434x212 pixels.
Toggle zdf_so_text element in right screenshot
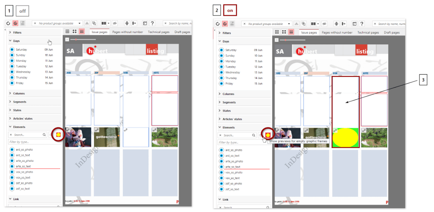click(221, 189)
